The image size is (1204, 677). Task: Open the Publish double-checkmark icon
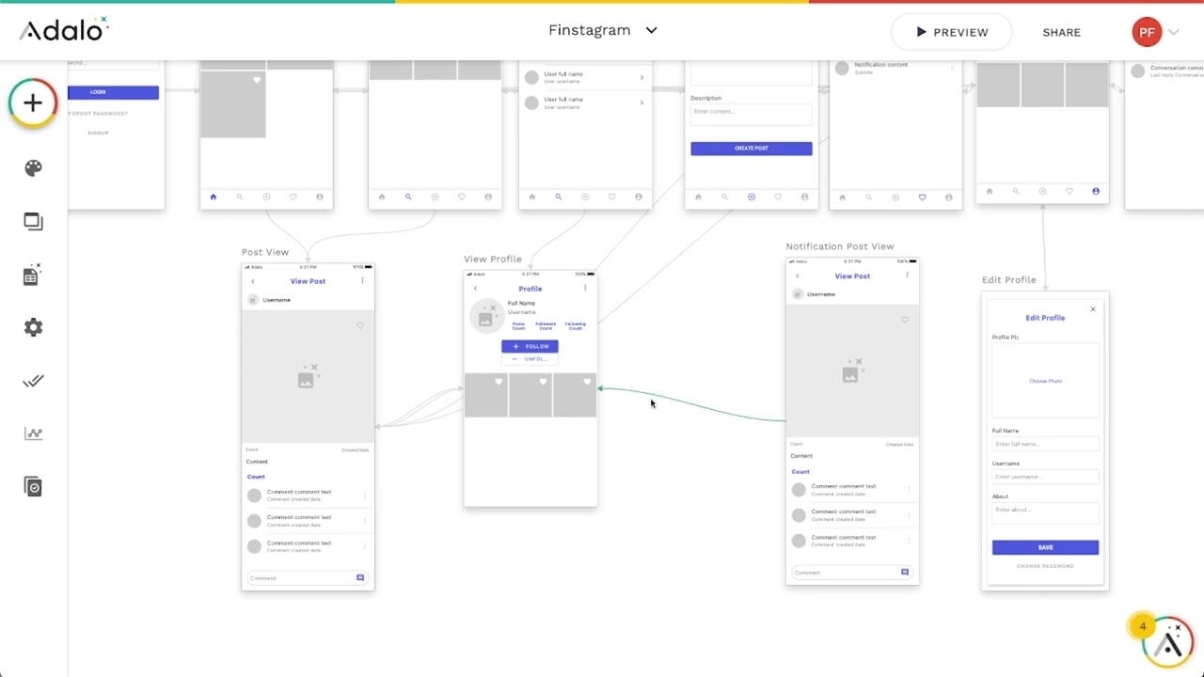tap(33, 381)
